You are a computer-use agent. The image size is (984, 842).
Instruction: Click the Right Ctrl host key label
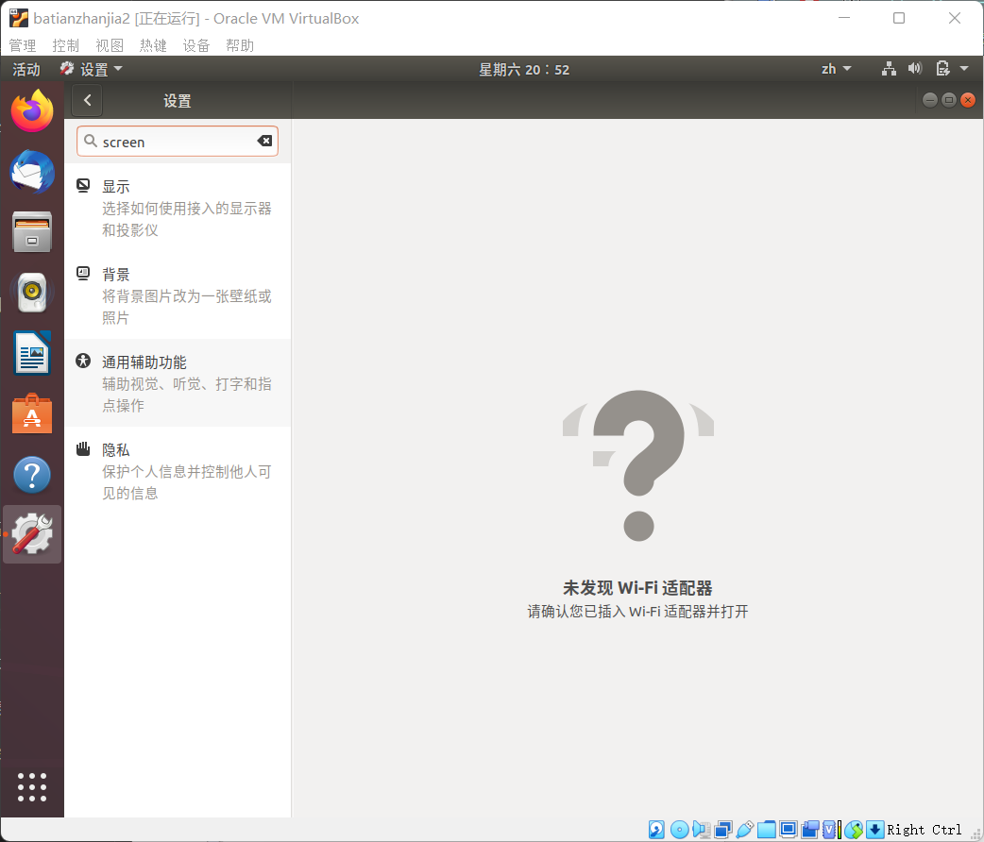pyautogui.click(x=924, y=830)
